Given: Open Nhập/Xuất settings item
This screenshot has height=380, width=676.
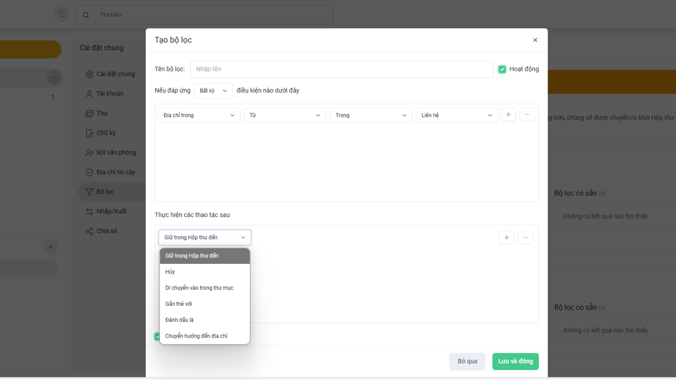Looking at the screenshot, I should (111, 212).
